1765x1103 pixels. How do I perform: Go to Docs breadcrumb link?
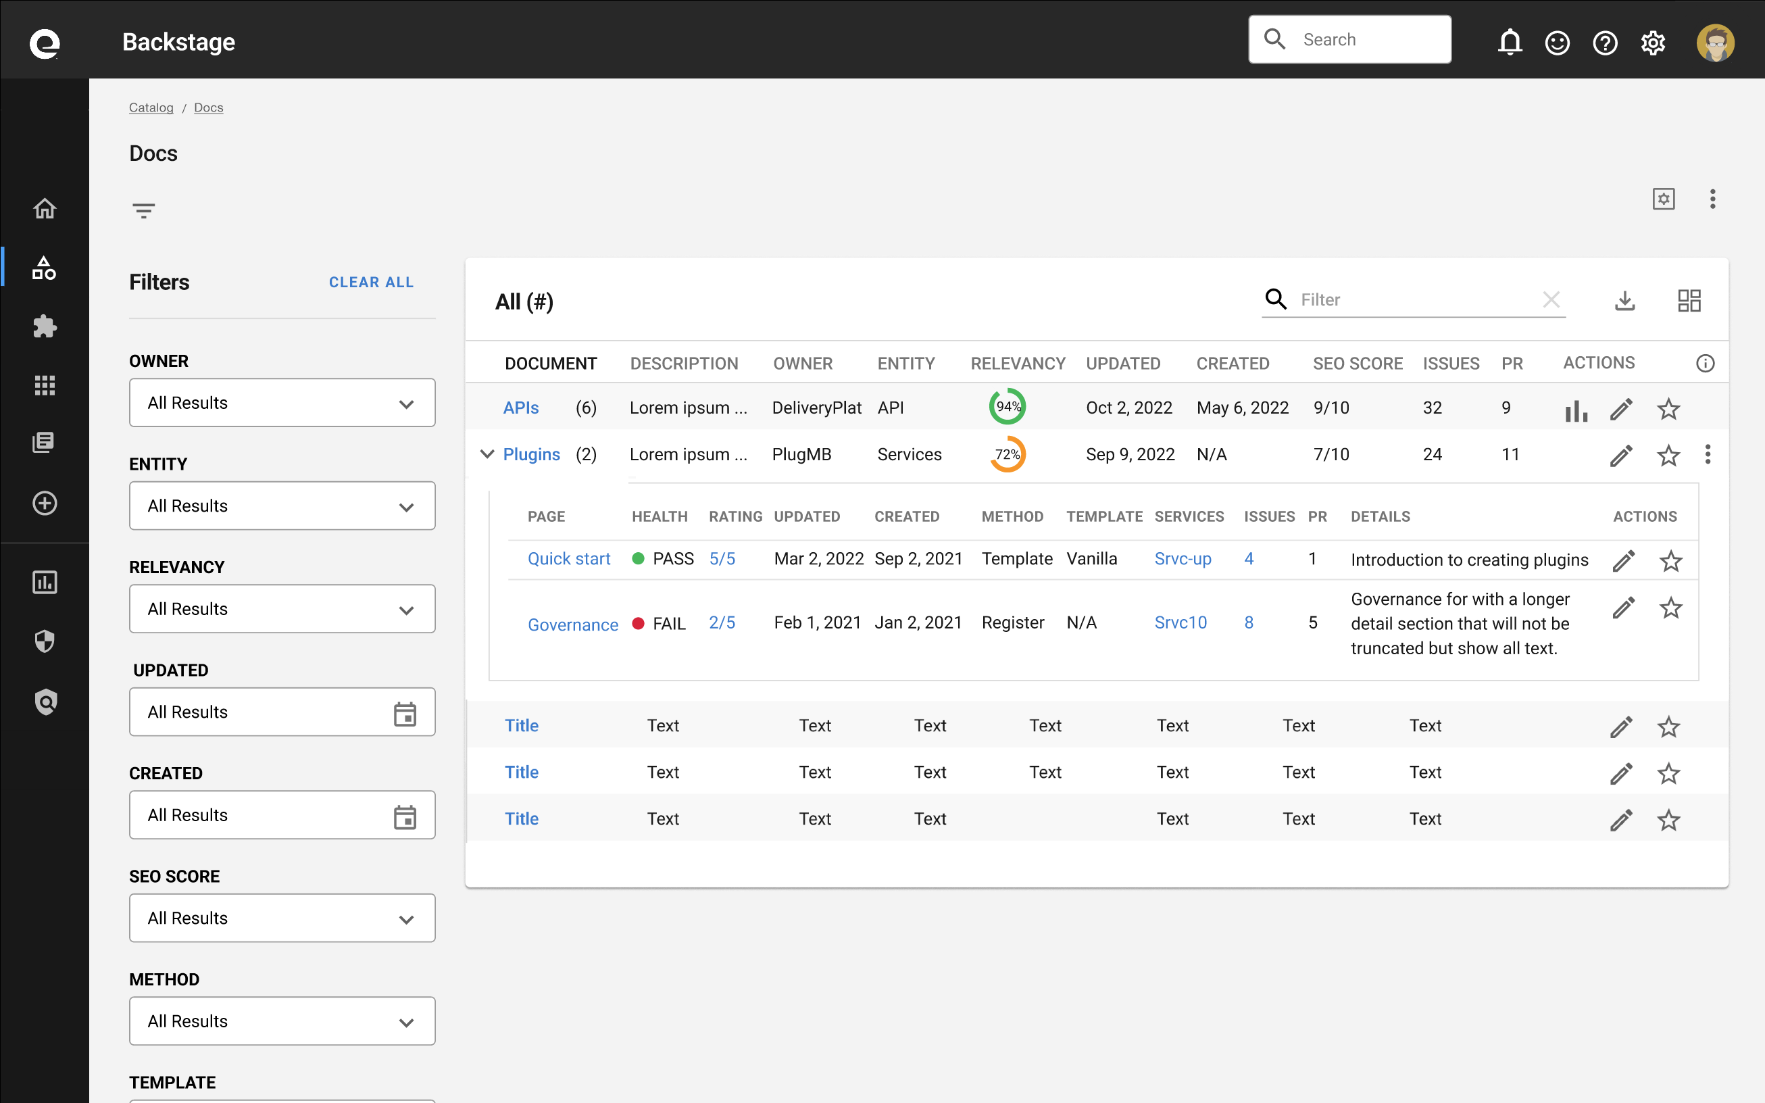click(x=209, y=107)
